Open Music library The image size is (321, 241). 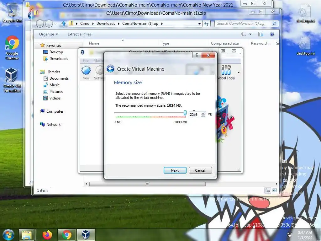click(54, 85)
